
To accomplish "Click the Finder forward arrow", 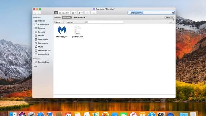I will coord(39,13).
